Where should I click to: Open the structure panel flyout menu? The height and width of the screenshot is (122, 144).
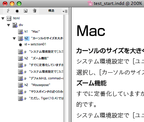coord(65,11)
